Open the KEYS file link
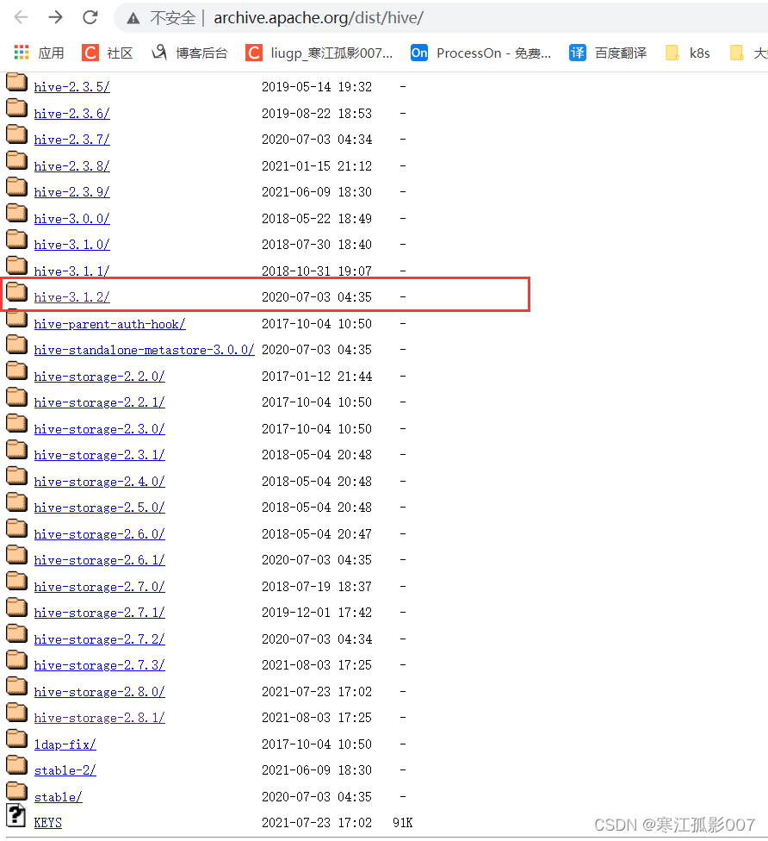768x841 pixels. click(x=47, y=823)
